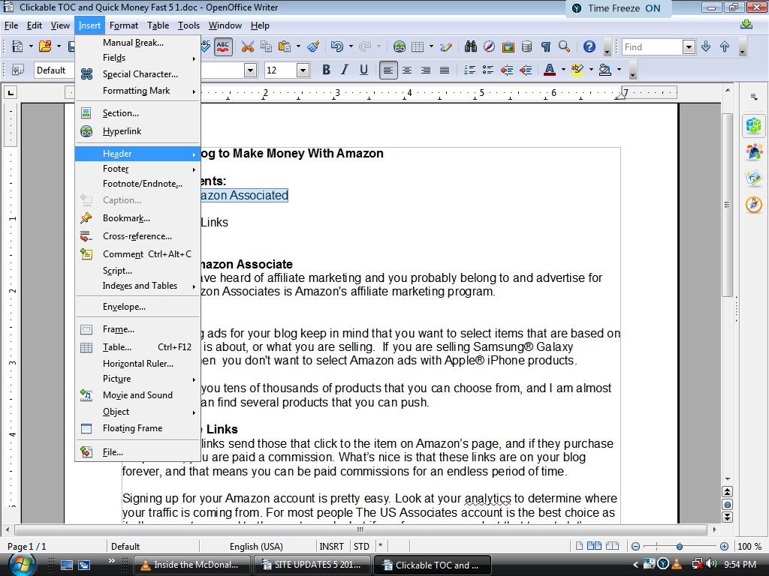Set Centered paragraph alignment
The height and width of the screenshot is (576, 769).
coord(406,70)
